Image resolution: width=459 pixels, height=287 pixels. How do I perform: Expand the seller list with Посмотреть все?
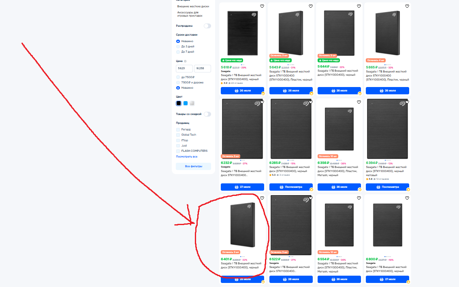tap(187, 157)
